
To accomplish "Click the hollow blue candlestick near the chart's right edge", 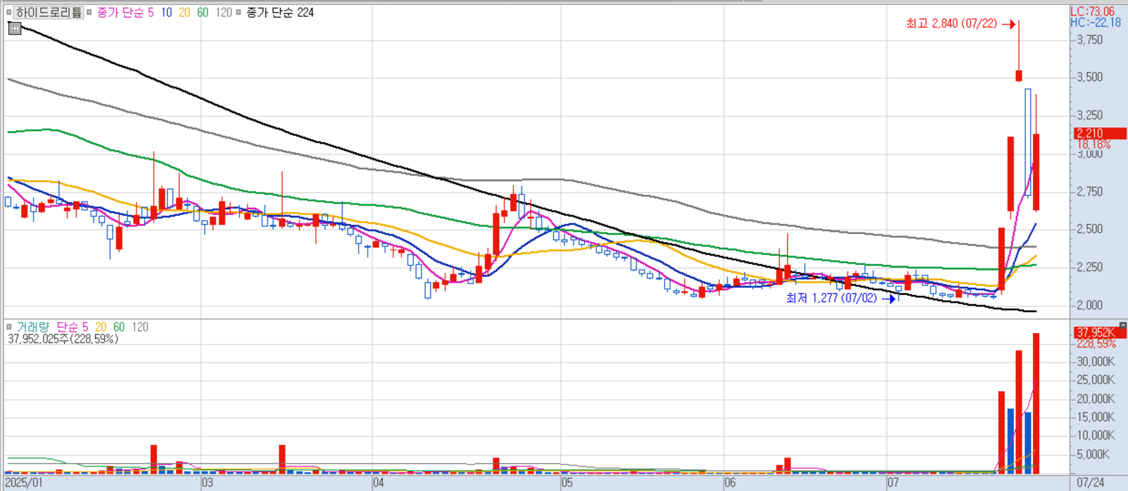I will pyautogui.click(x=1028, y=142).
